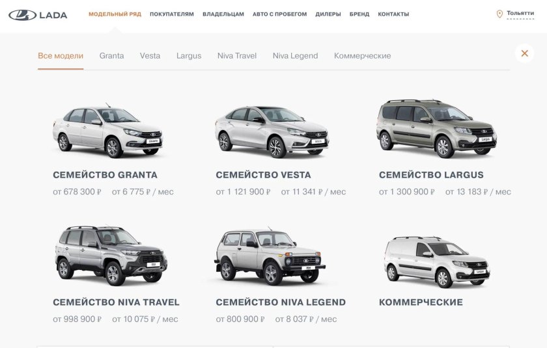Switch to the Niva Travel tab

click(x=237, y=56)
